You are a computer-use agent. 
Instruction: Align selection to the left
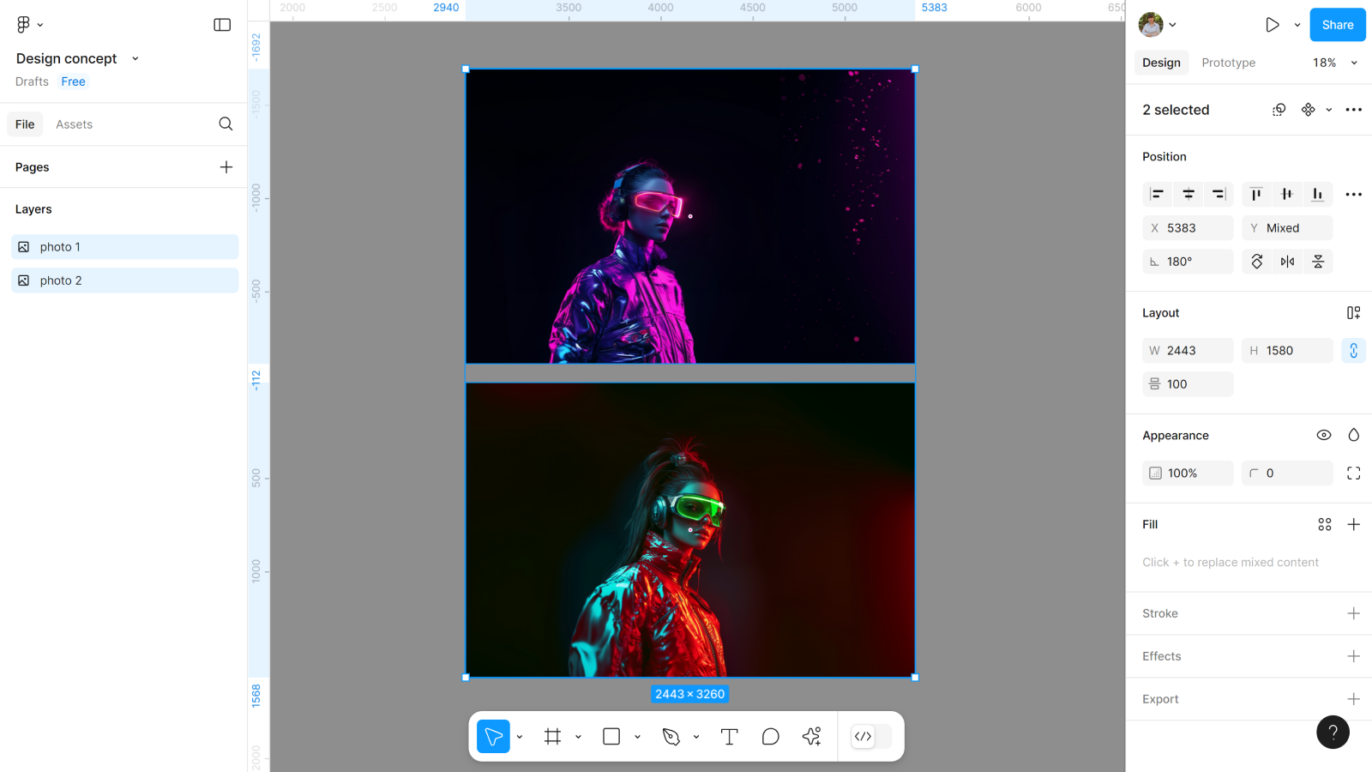click(1157, 195)
